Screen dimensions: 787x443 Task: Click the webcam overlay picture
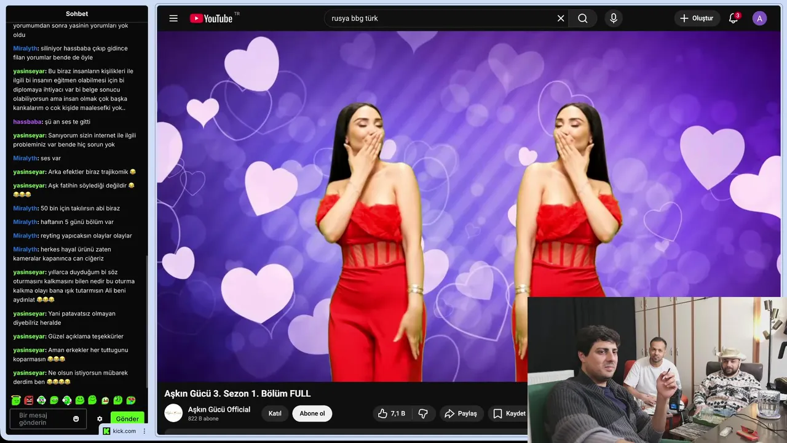(657, 370)
